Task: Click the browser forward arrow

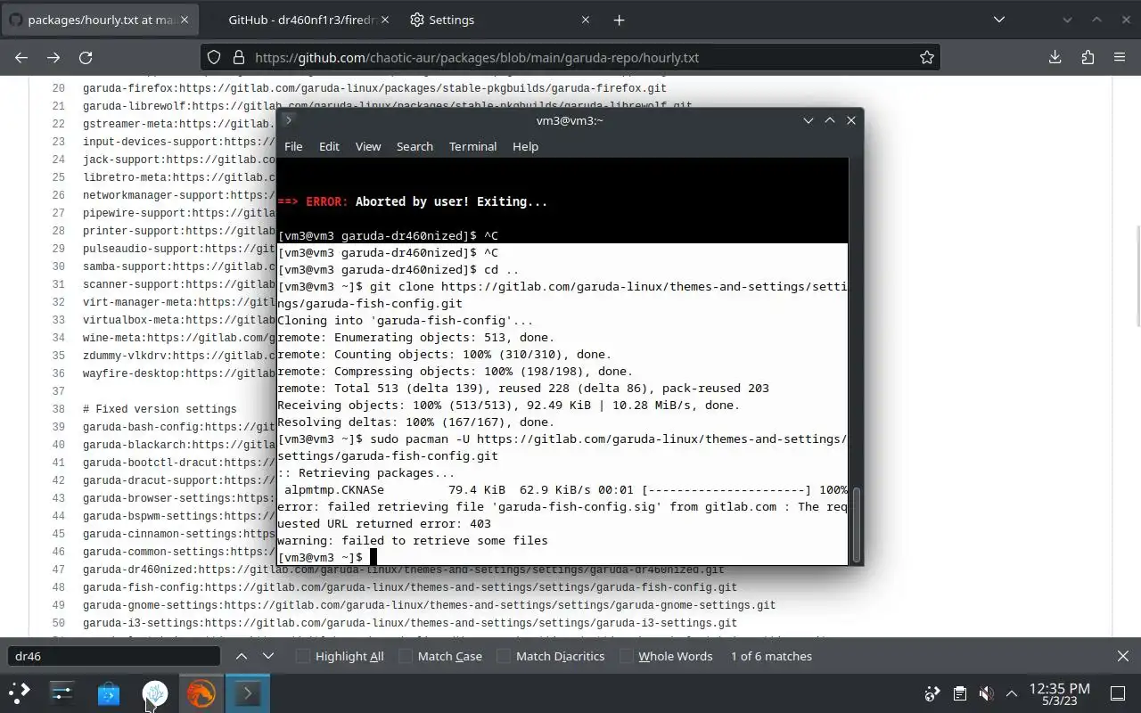Action: (x=53, y=57)
